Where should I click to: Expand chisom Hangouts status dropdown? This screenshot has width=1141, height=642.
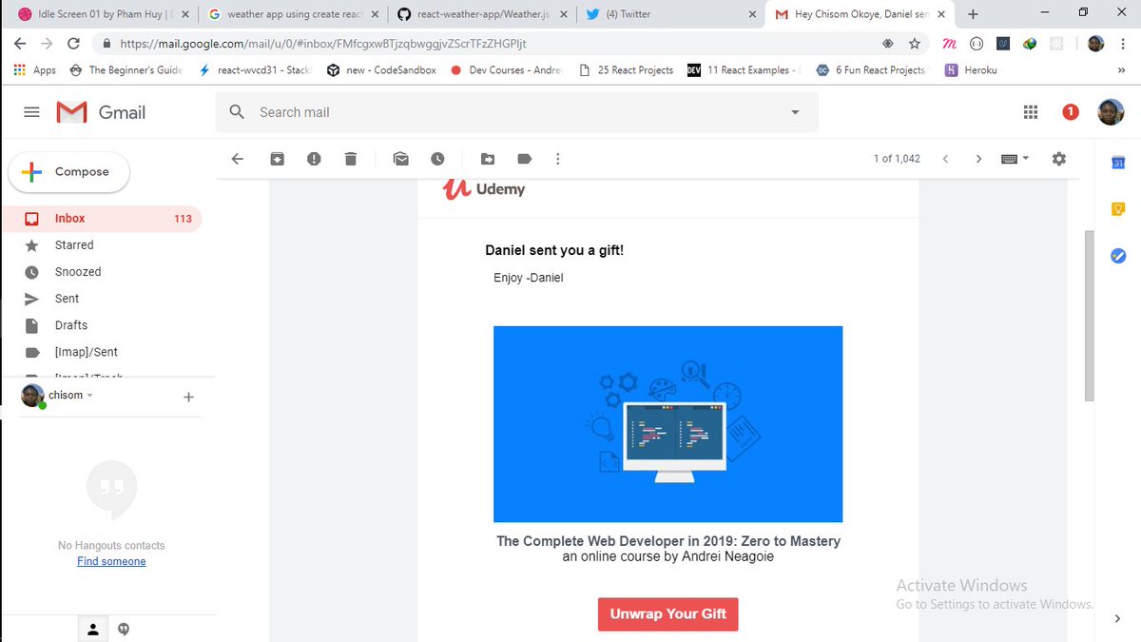point(89,395)
